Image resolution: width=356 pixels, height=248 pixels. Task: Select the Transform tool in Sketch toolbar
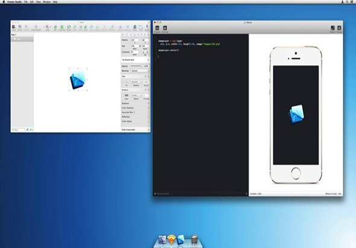(x=62, y=28)
